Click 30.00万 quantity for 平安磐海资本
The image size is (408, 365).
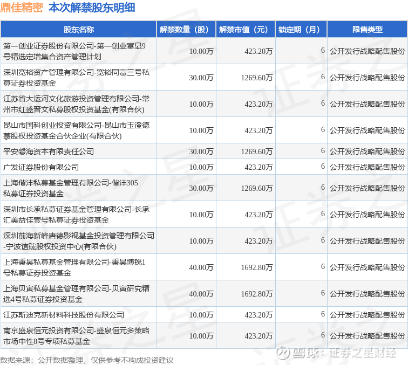click(x=201, y=151)
